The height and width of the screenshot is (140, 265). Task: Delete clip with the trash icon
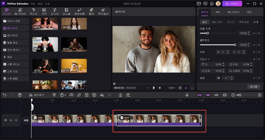[x=20, y=95]
